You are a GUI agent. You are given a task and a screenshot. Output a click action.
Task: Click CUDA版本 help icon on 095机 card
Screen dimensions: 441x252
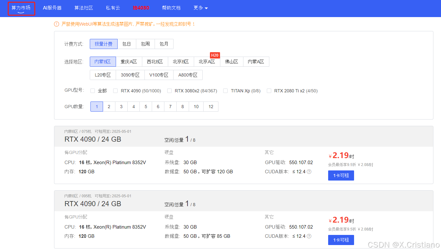[309, 236]
